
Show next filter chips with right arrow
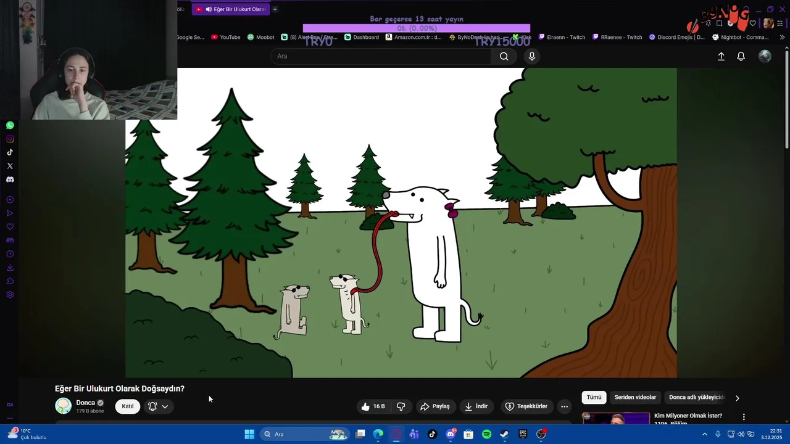click(x=737, y=398)
